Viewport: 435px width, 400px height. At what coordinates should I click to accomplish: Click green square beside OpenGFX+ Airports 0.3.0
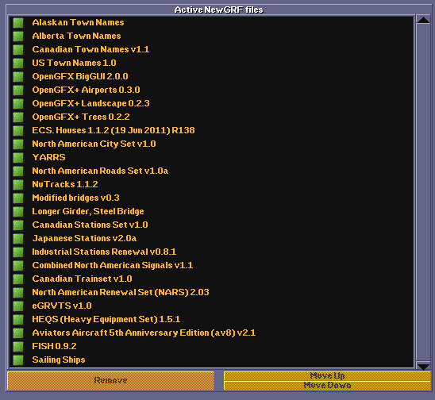coord(18,90)
